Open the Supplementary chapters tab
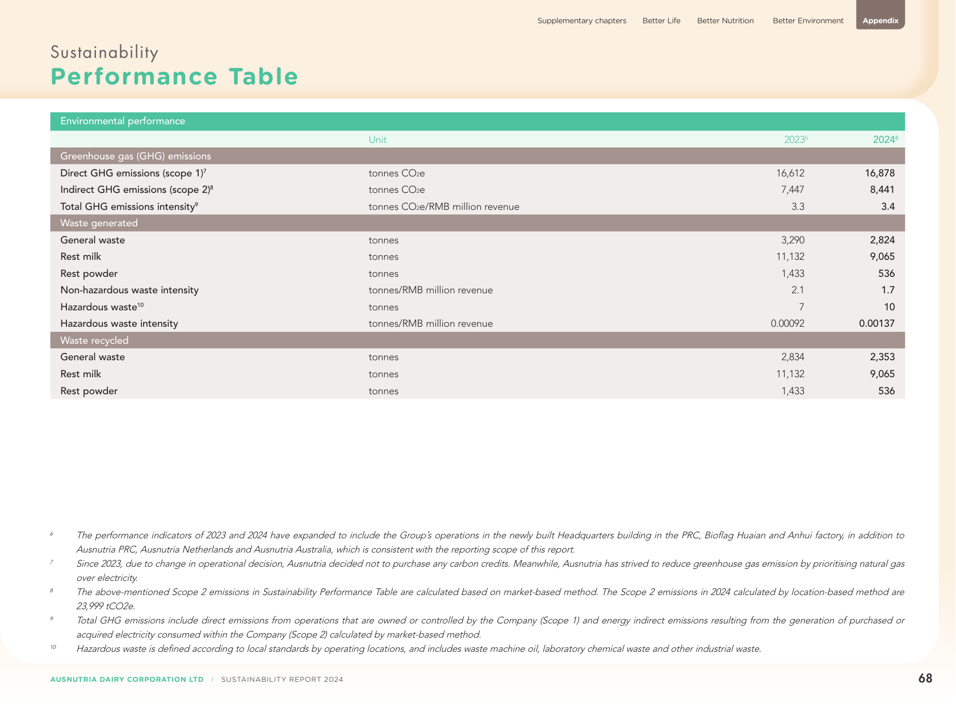Image resolution: width=956 pixels, height=704 pixels. 582,21
